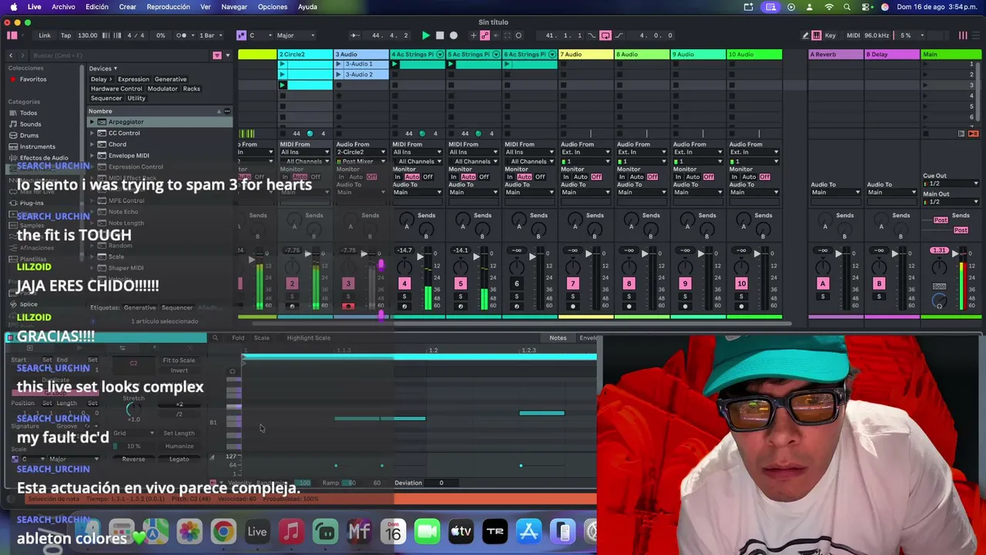Screen dimensions: 986x555
Task: Switch to the Notes tab in clip view
Action: pyautogui.click(x=558, y=338)
